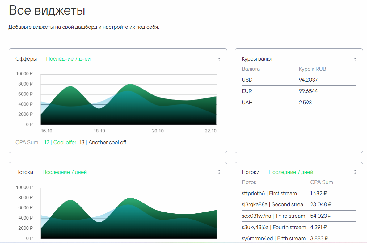Select '13 | Another cool off...' legend item

pyautogui.click(x=104, y=142)
